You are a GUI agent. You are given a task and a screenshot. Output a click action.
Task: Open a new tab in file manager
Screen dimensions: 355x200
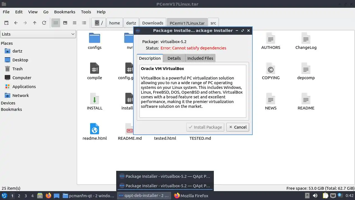(6, 23)
